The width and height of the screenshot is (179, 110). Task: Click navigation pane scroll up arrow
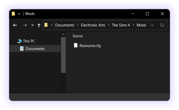[x=63, y=35]
